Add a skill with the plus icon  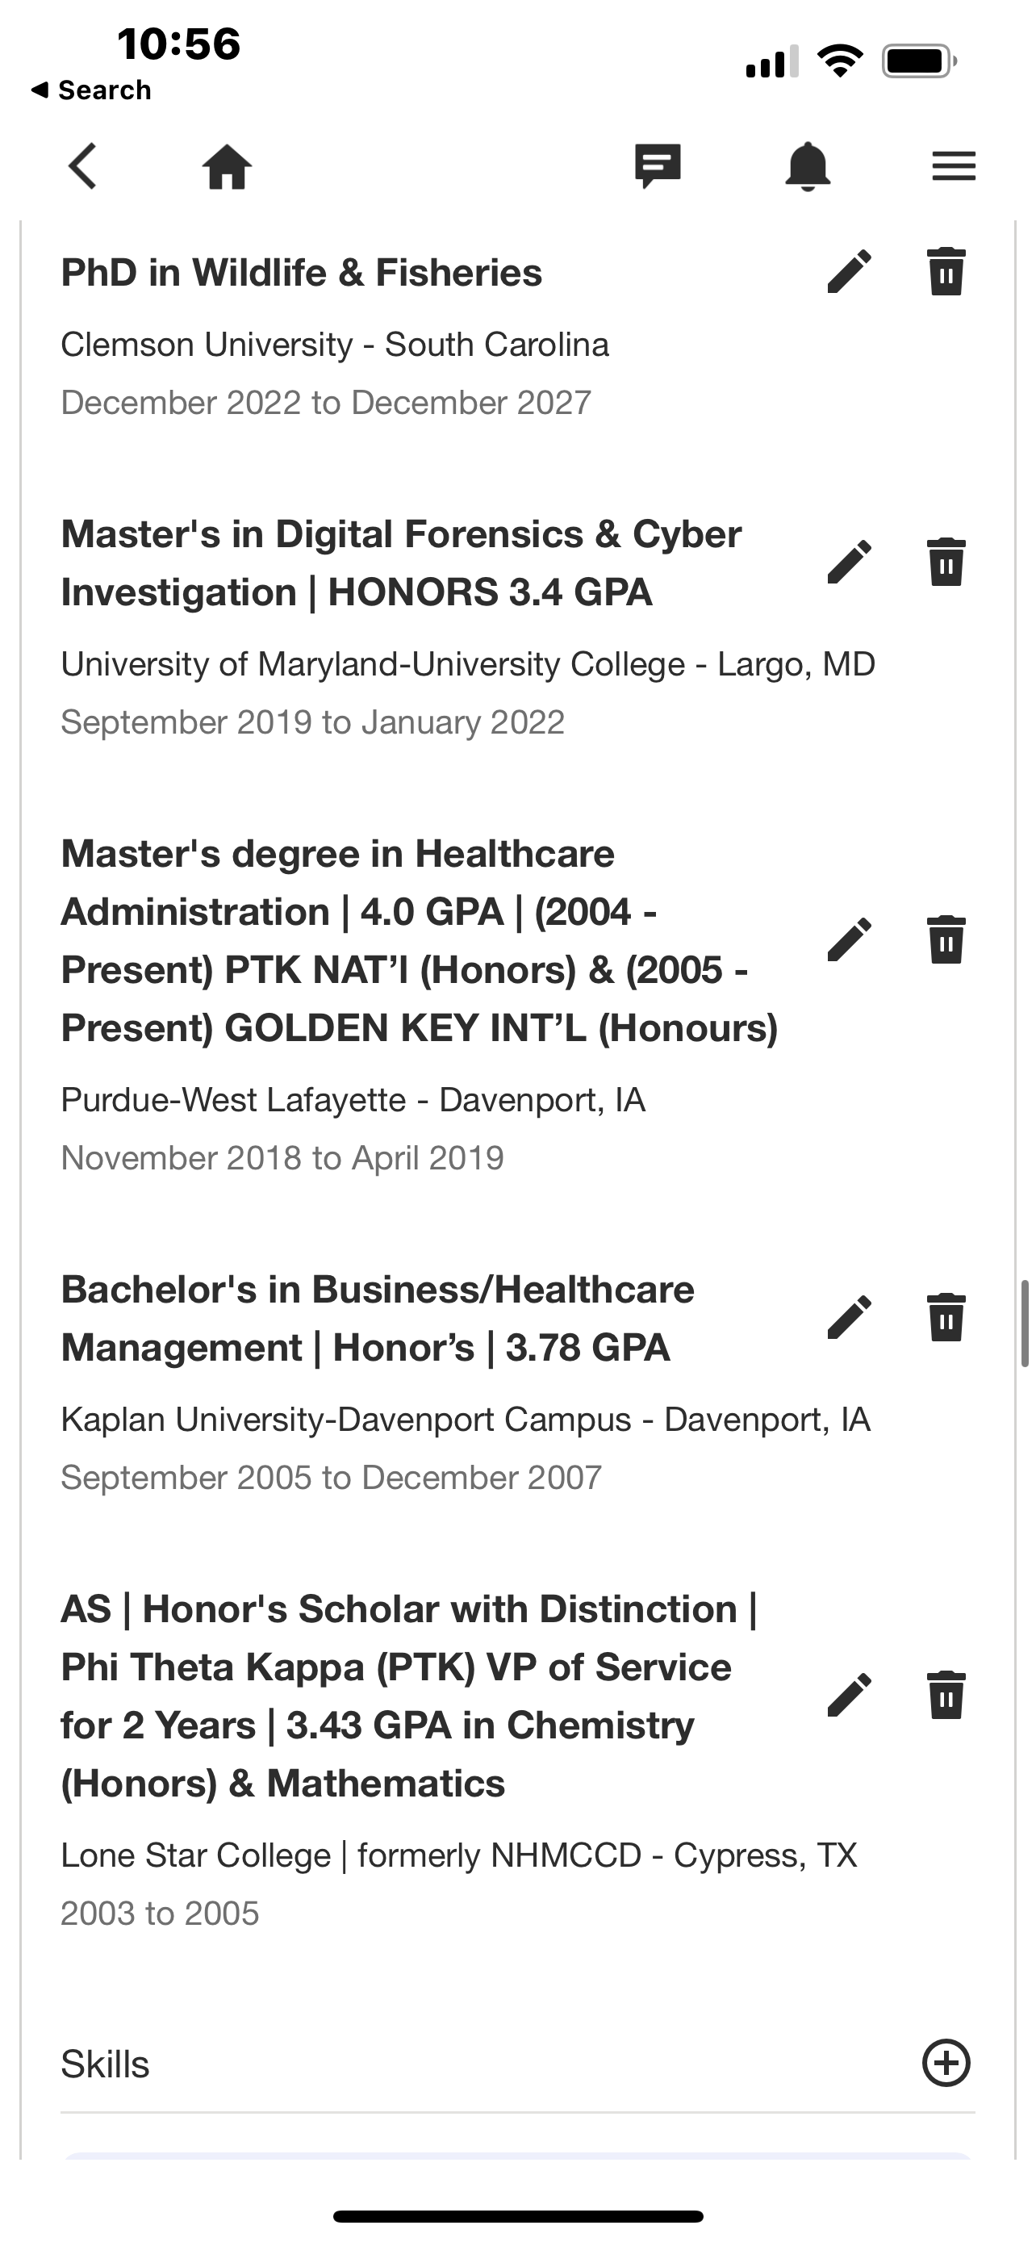[946, 2063]
